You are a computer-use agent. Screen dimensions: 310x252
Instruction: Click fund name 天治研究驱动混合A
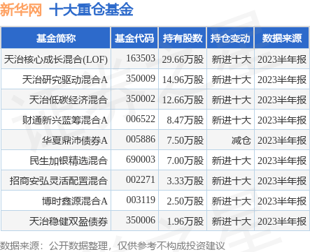click(65, 80)
